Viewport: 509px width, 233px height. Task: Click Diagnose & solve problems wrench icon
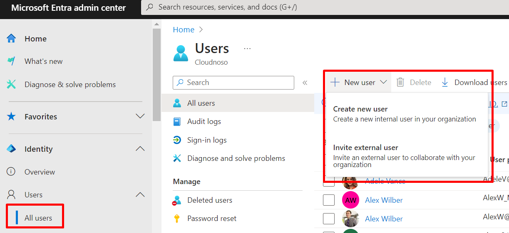click(11, 85)
